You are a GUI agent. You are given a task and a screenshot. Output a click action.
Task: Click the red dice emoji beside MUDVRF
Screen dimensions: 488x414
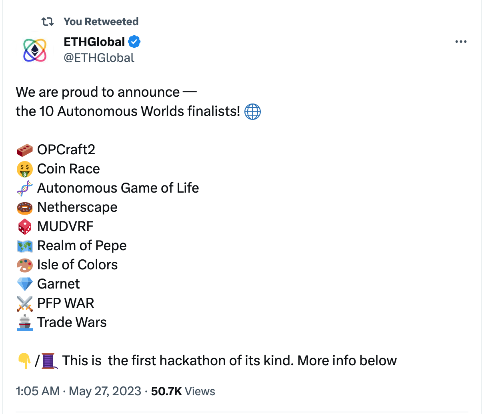(x=25, y=227)
